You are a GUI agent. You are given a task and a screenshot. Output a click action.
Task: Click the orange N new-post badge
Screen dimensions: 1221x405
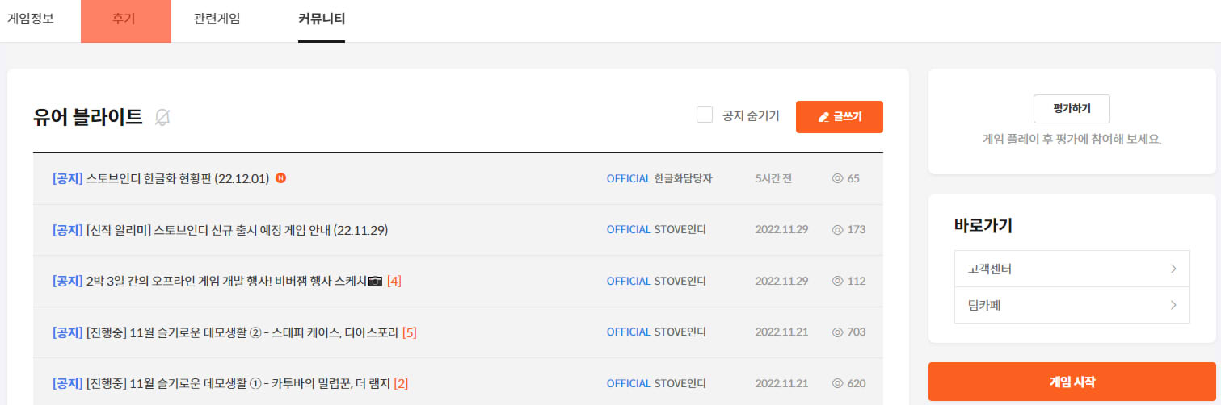(x=280, y=178)
